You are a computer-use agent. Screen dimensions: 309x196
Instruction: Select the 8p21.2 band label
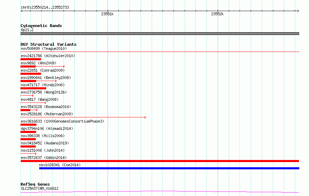point(27,30)
